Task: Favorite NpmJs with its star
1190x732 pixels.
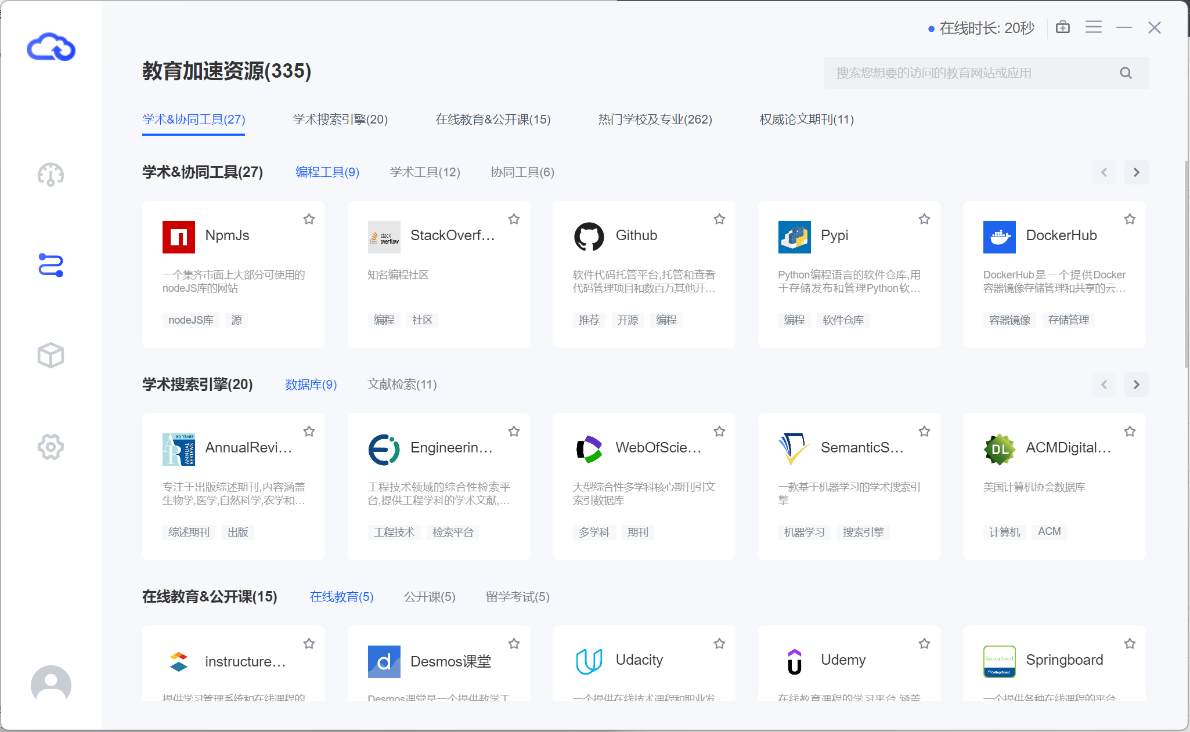Action: click(309, 219)
